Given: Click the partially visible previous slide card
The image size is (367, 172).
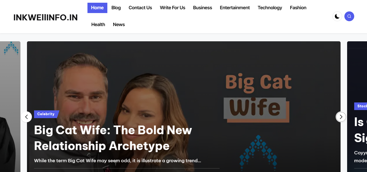Looking at the screenshot, I should click(x=10, y=107).
